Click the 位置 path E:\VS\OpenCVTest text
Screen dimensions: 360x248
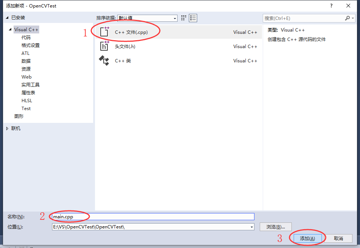[x=89, y=227]
